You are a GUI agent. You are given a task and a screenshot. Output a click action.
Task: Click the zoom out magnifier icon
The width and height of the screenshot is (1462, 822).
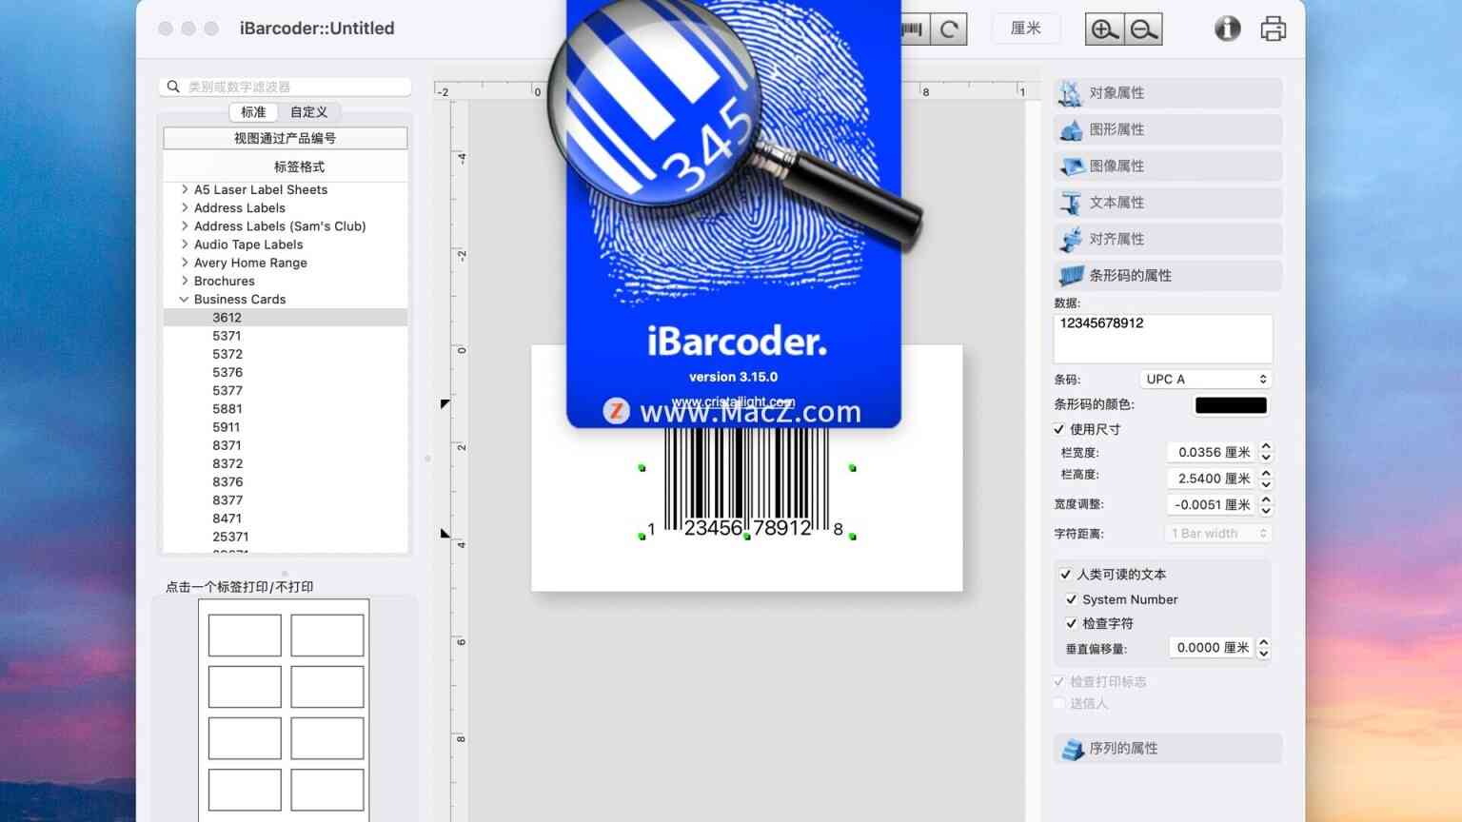(1143, 29)
